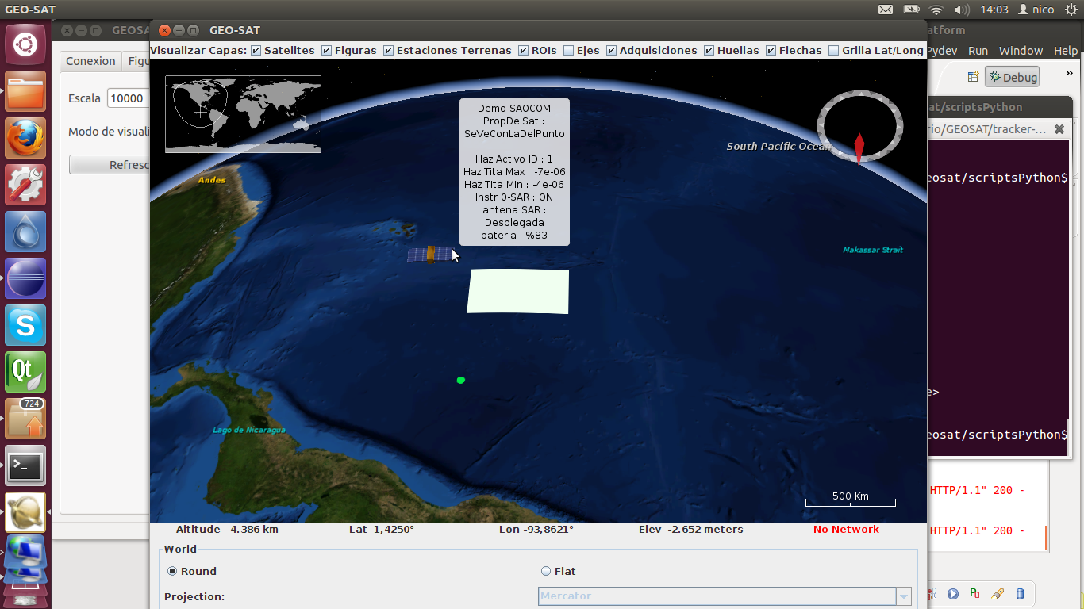The image size is (1084, 609).
Task: Switch to the Conexion tab
Action: pos(90,61)
